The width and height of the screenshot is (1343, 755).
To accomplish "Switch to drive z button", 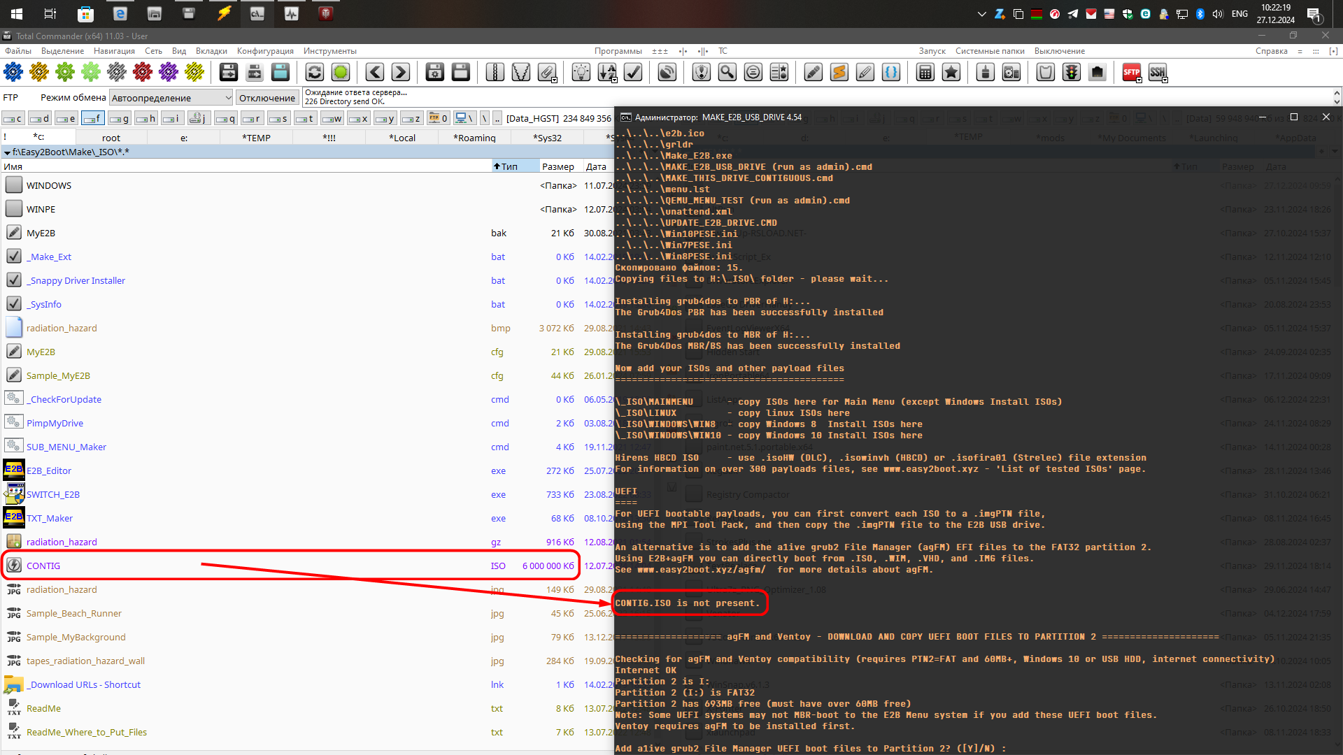I will coord(411,118).
